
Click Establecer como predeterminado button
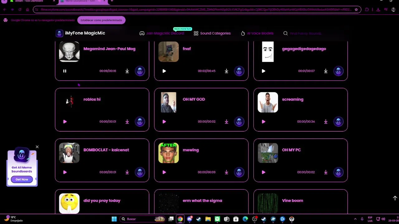(101, 20)
